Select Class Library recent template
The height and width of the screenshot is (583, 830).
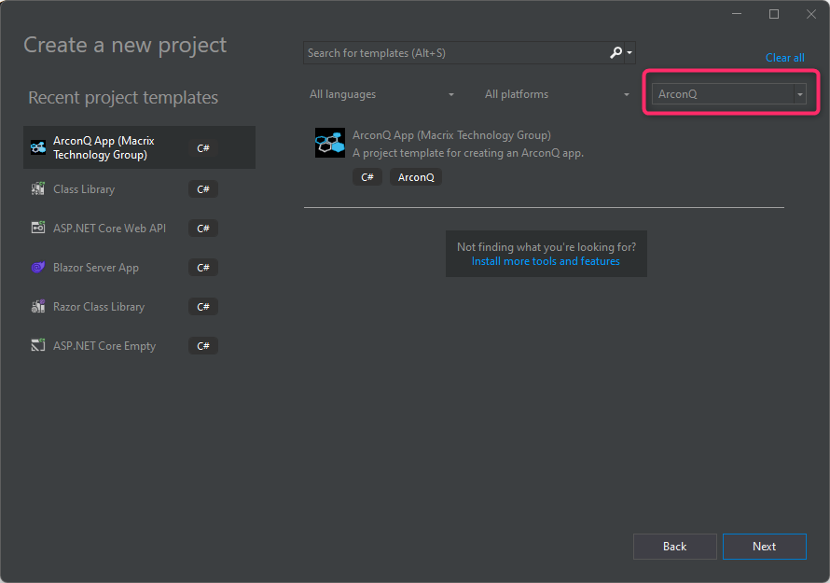pyautogui.click(x=139, y=189)
